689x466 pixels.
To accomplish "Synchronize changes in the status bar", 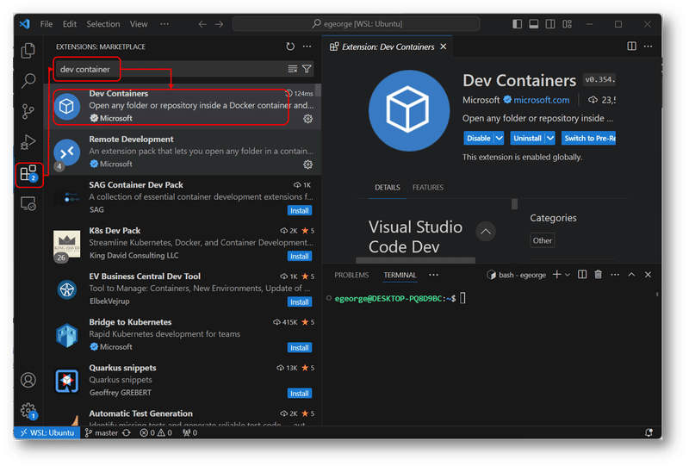I will click(x=127, y=433).
